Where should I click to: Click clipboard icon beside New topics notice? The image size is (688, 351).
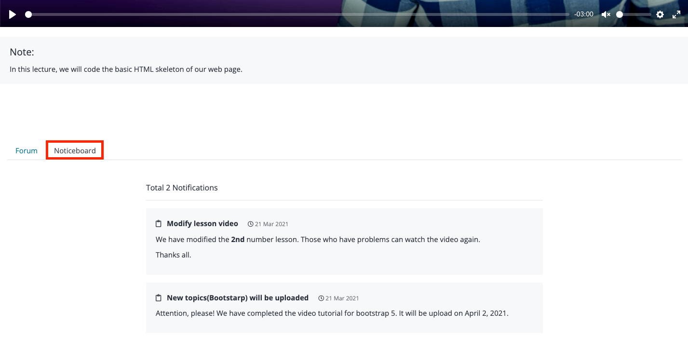pyautogui.click(x=159, y=298)
